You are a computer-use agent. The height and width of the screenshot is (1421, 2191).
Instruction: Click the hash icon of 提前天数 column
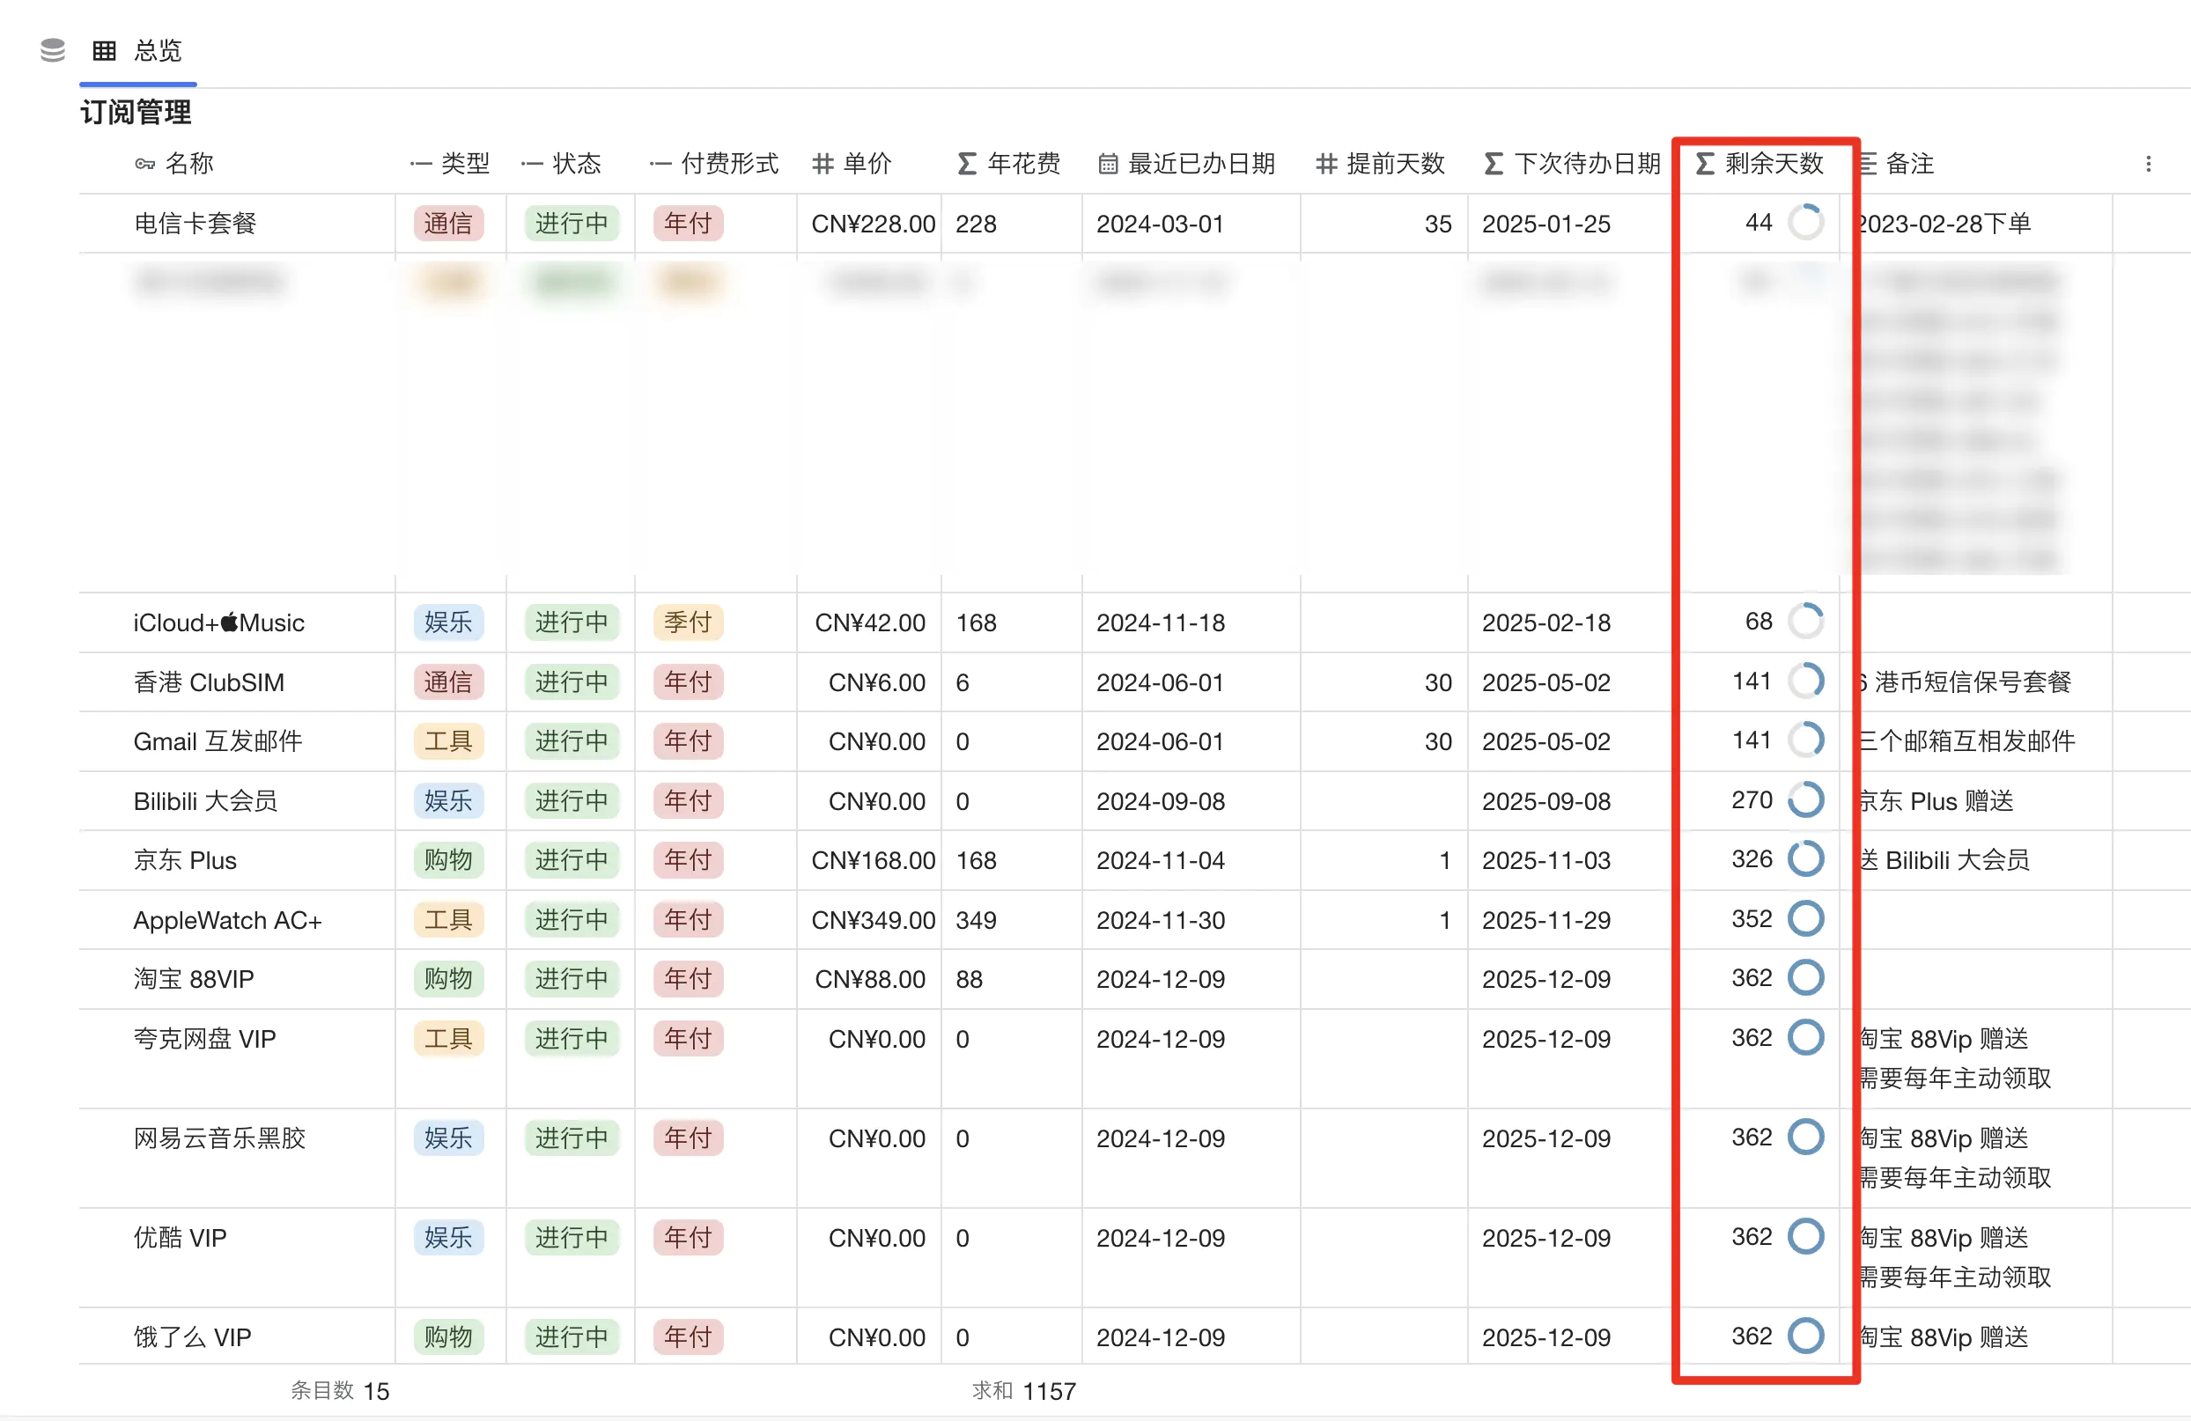tap(1325, 165)
